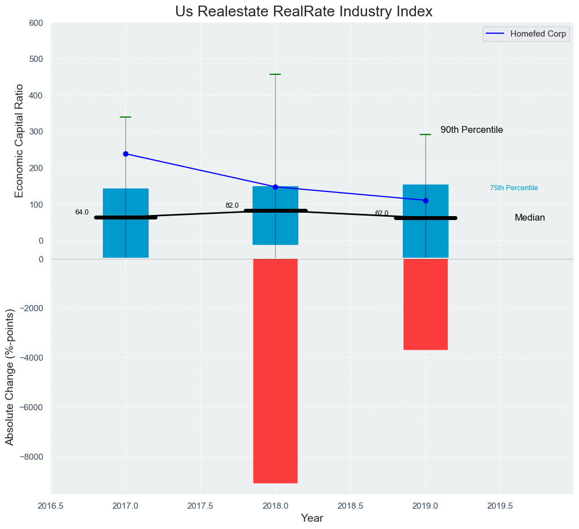Click the 90th Percentile annotation text
Image resolution: width=579 pixels, height=529 pixels.
(x=472, y=130)
